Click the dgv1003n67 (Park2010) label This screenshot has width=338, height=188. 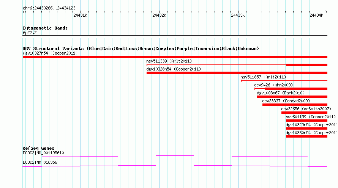(x=281, y=93)
